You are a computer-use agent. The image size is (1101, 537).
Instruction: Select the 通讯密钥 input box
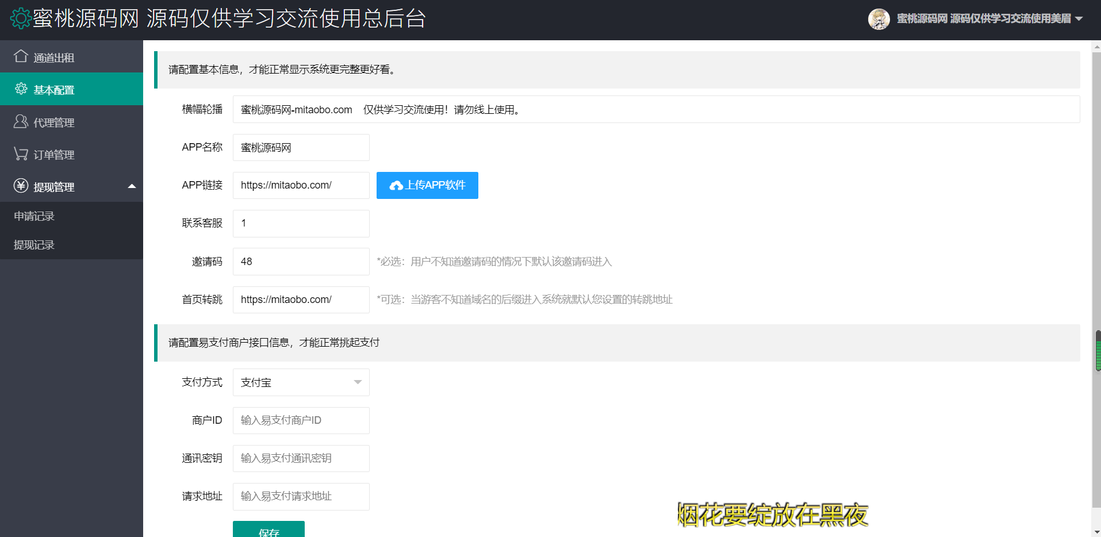(301, 458)
